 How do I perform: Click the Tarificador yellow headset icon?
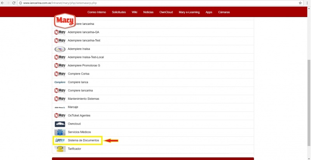pyautogui.click(x=60, y=149)
